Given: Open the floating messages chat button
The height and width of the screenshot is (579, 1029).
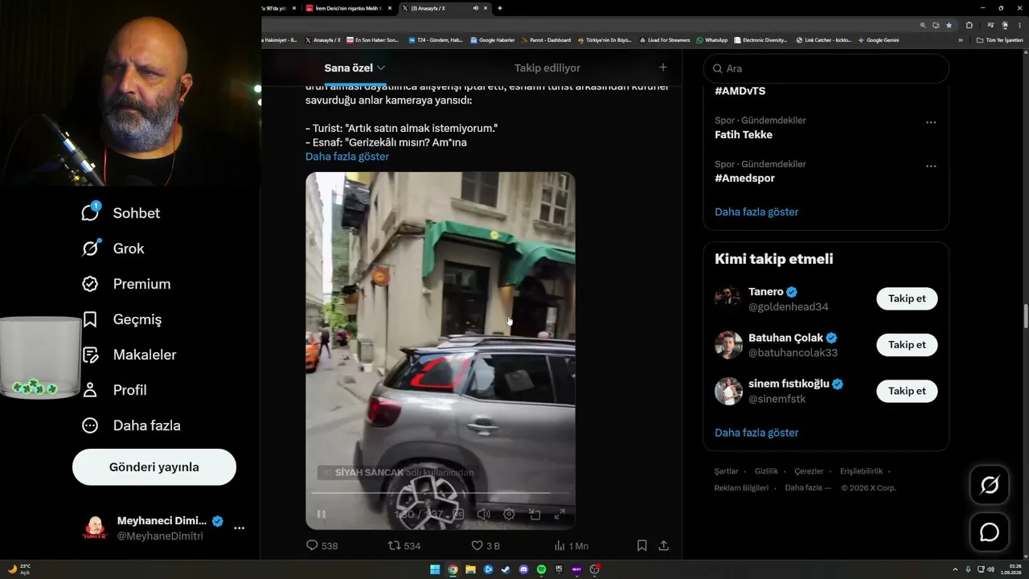Looking at the screenshot, I should 990,532.
